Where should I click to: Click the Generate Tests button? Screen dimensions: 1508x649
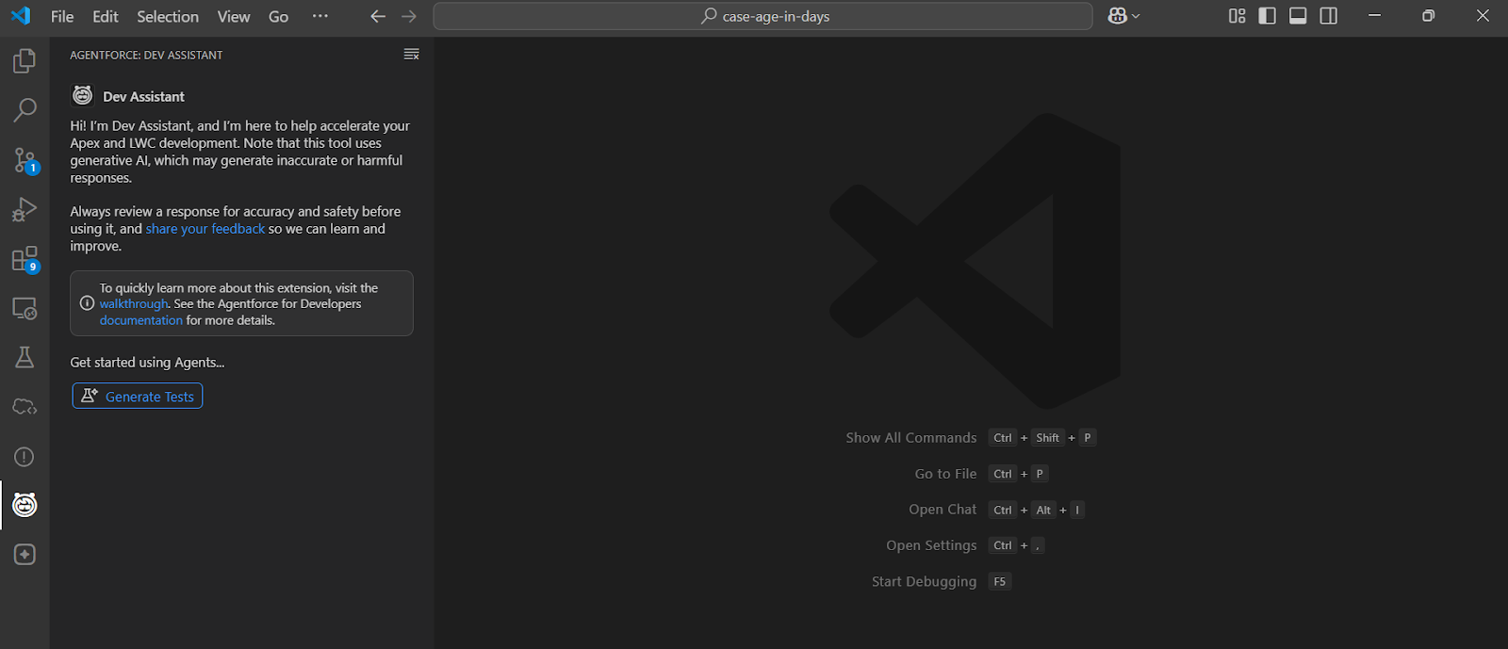click(x=138, y=396)
